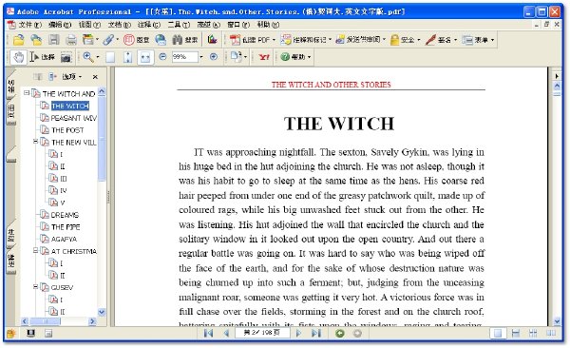Open the 文档 (Document) menu
This screenshot has height=348, width=570.
120,25
